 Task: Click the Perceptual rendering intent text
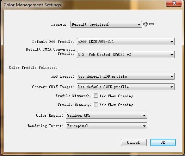click(78, 126)
